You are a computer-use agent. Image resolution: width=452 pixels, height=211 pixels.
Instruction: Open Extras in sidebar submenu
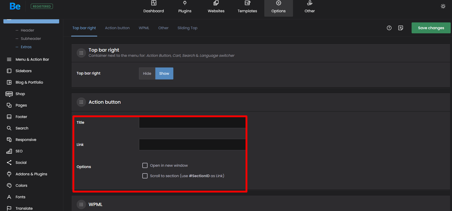pos(26,47)
